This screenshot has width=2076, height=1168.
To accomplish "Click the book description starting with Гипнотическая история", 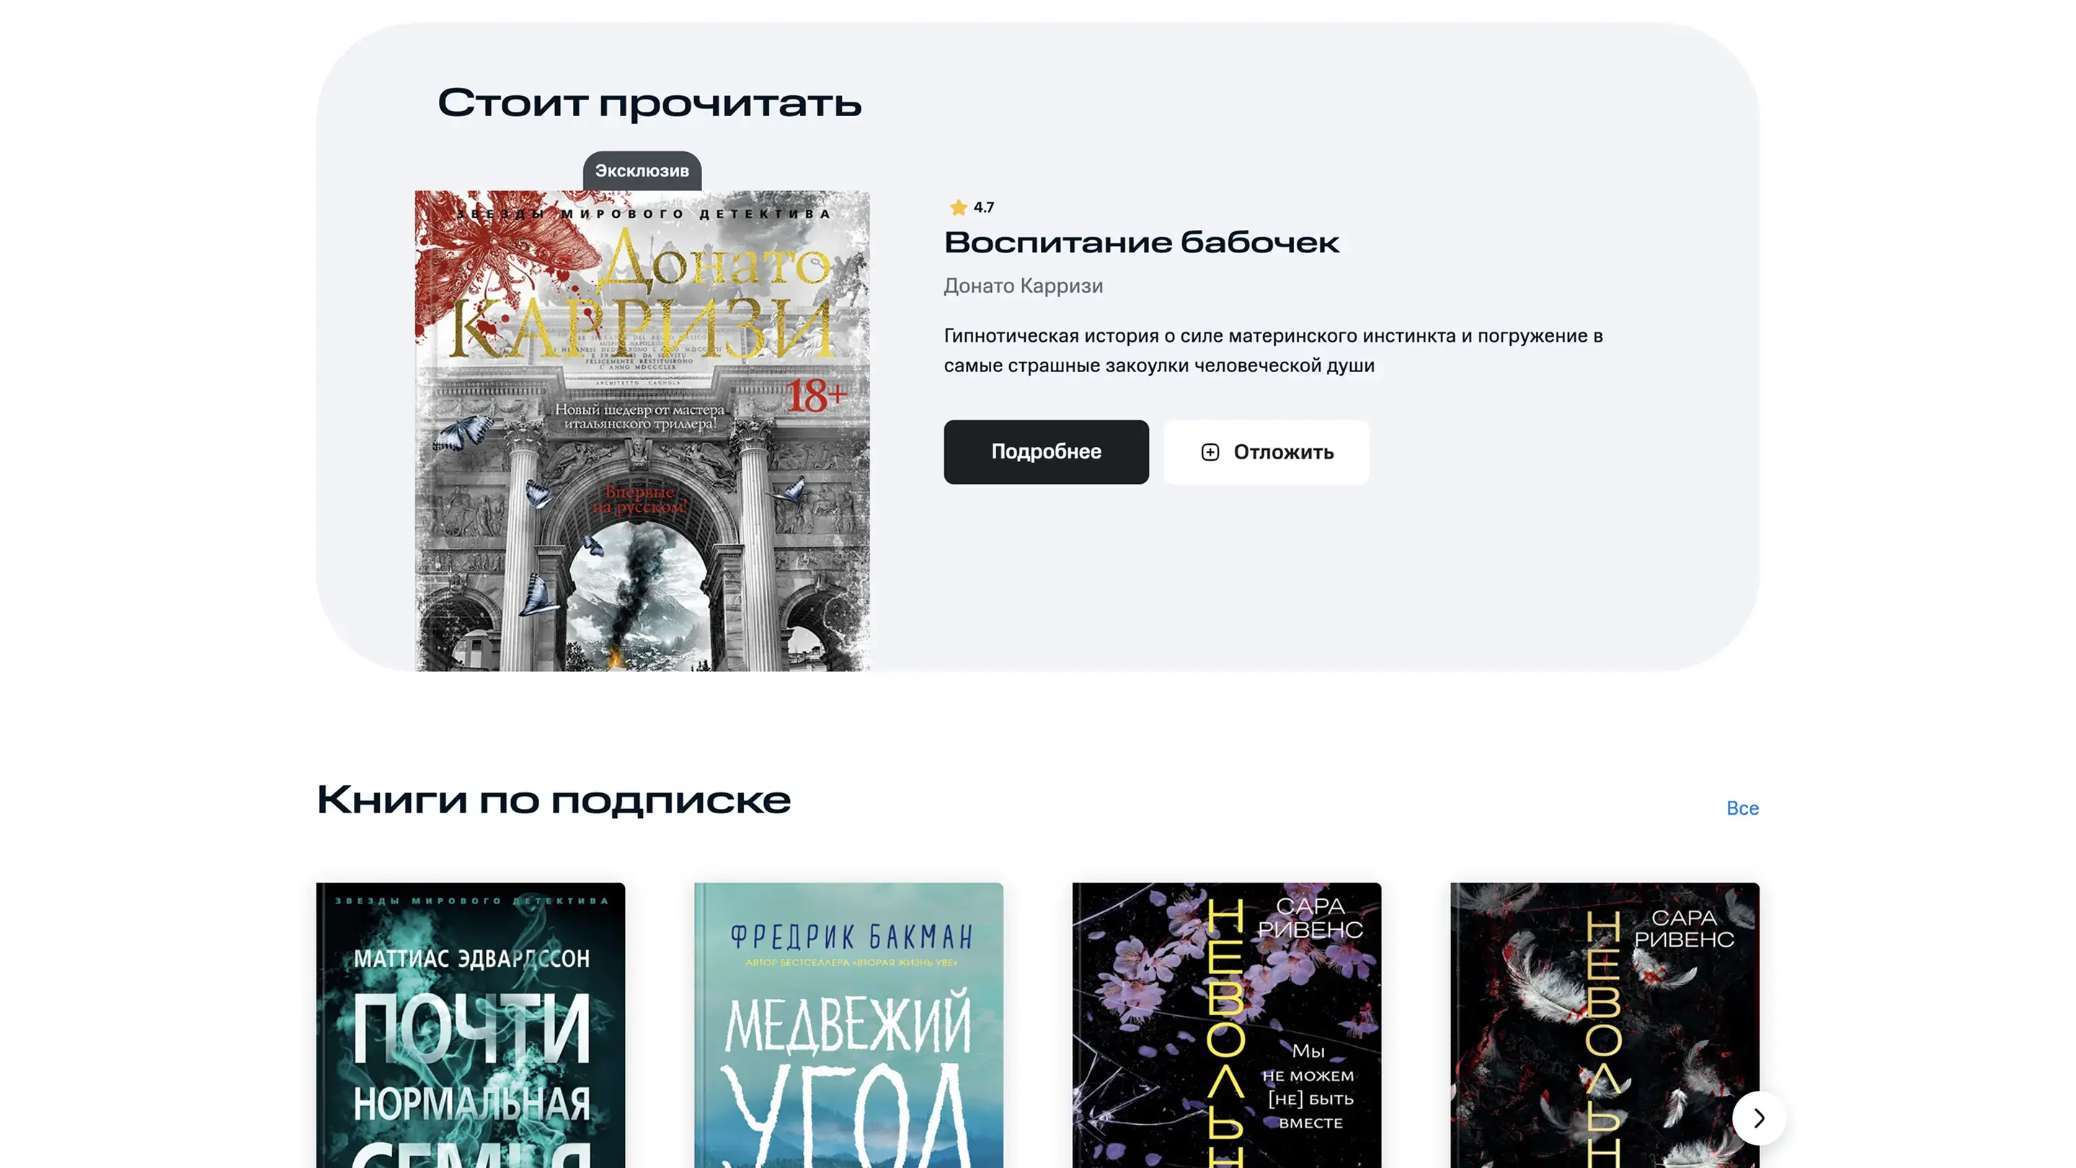I will tap(1273, 350).
